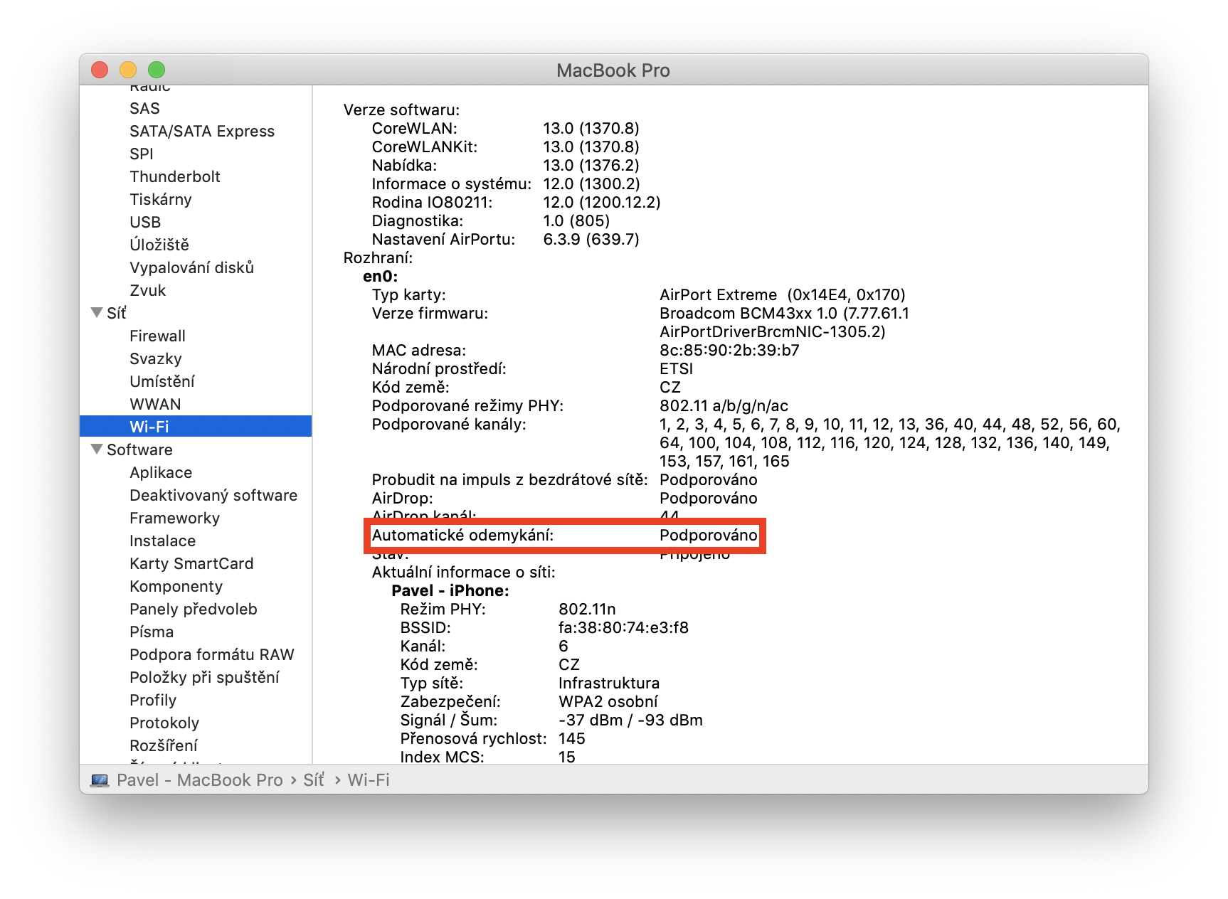
Task: Click the MacBook Pro window title
Action: pos(613,70)
